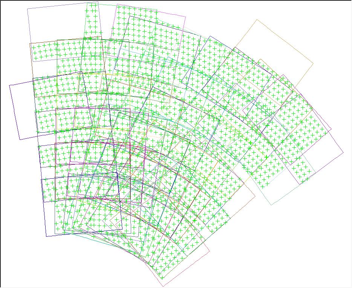The image size is (352, 288).
Task: Click the top corner of the blue tilted rectangle
Action: [x=210, y=37]
